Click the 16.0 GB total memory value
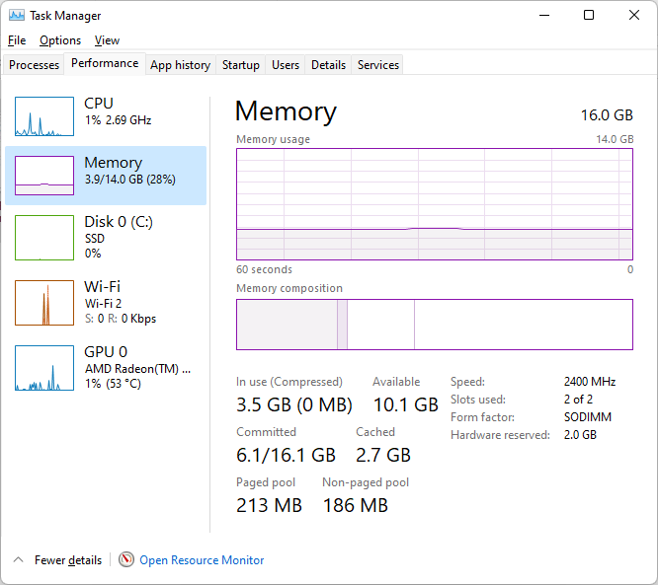This screenshot has height=585, width=658. (x=607, y=114)
